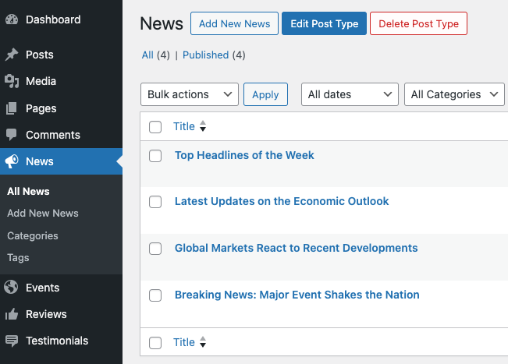Click the Comments speech bubble icon

(x=12, y=135)
